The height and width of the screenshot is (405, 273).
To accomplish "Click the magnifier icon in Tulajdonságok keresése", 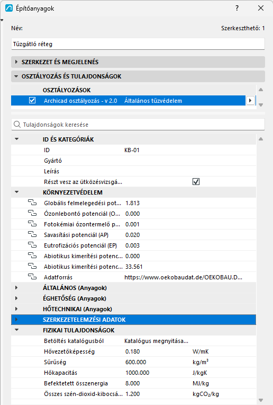I will point(17,125).
